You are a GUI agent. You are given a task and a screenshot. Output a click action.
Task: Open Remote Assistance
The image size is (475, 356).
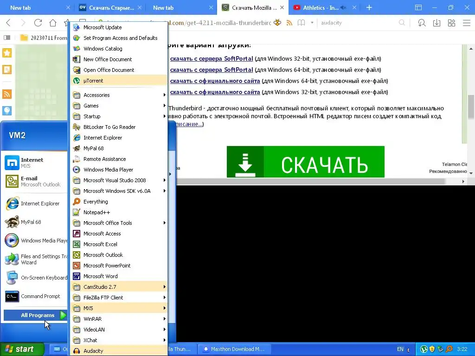tap(119, 159)
